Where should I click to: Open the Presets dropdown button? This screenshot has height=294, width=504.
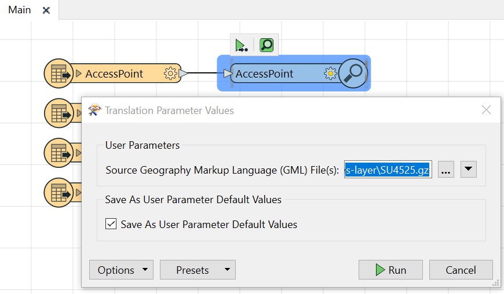point(198,270)
